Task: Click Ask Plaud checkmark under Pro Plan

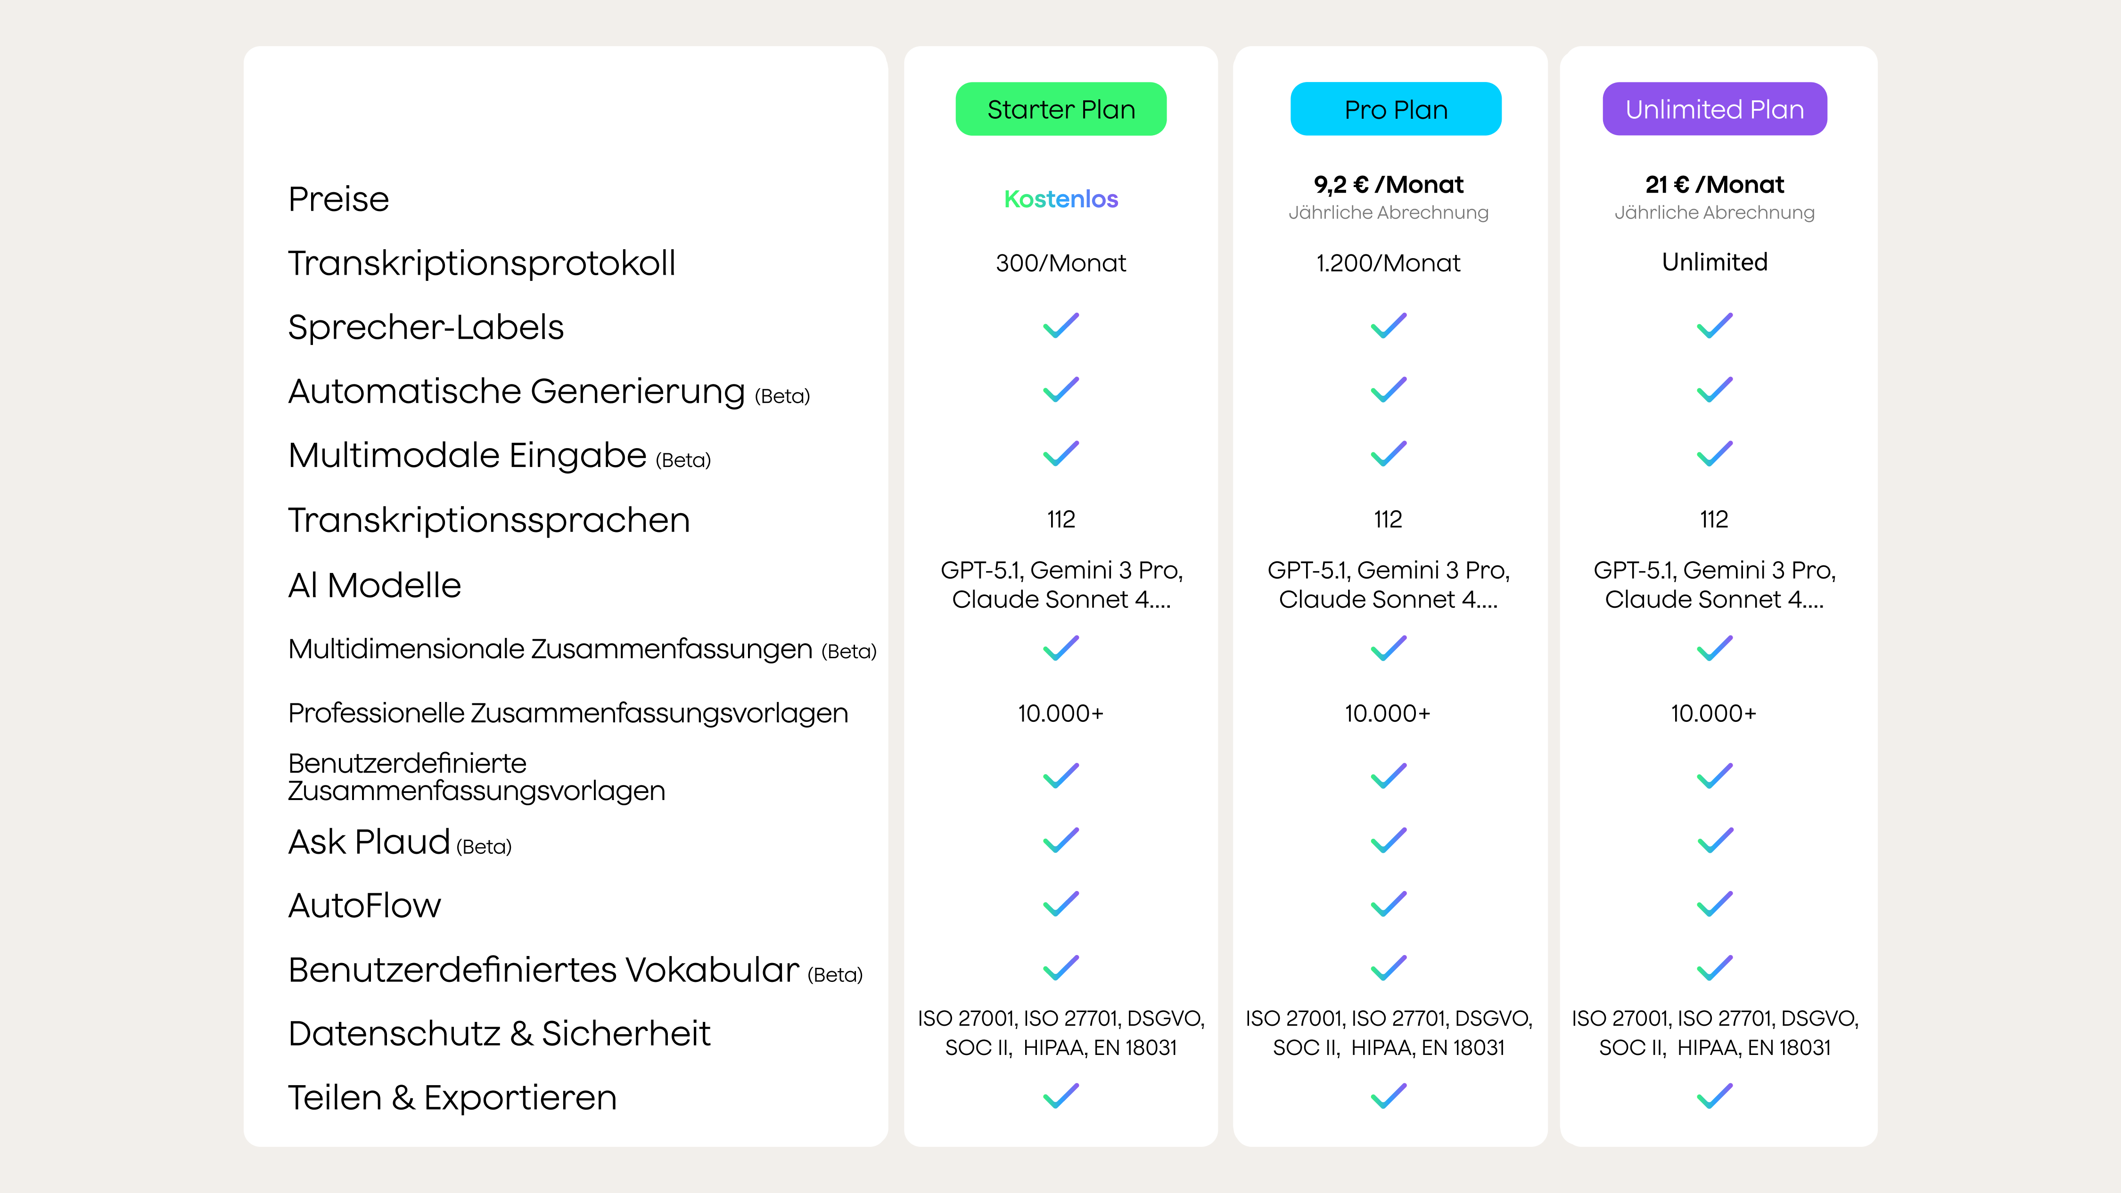Action: coord(1388,841)
